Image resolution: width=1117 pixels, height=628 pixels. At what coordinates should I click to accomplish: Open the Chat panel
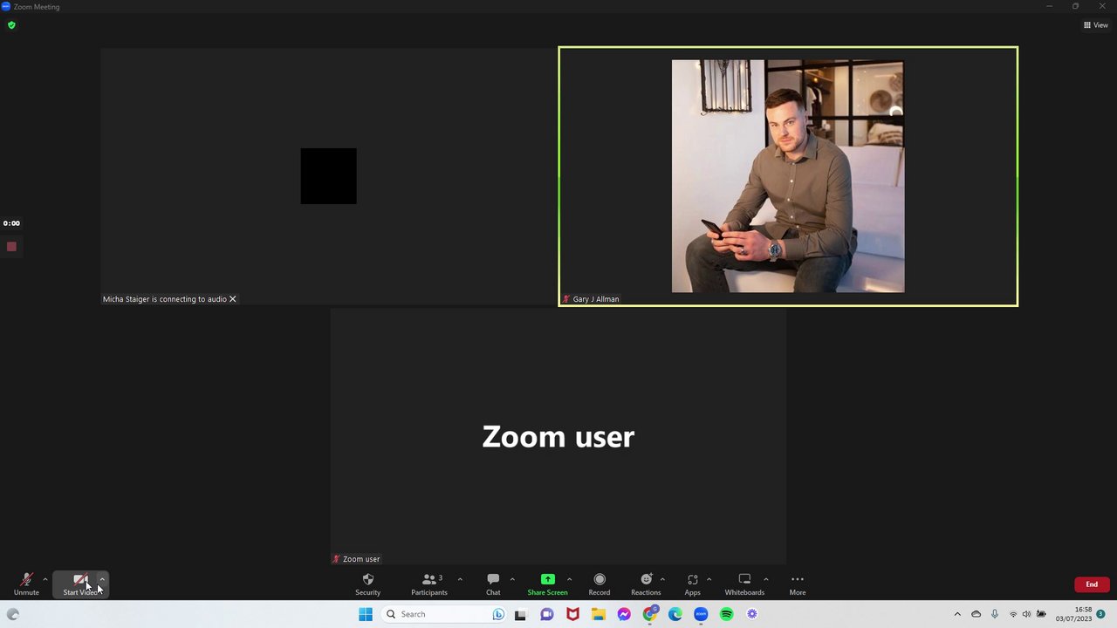click(493, 584)
